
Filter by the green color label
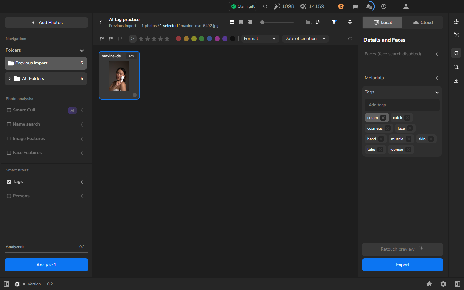pos(202,39)
